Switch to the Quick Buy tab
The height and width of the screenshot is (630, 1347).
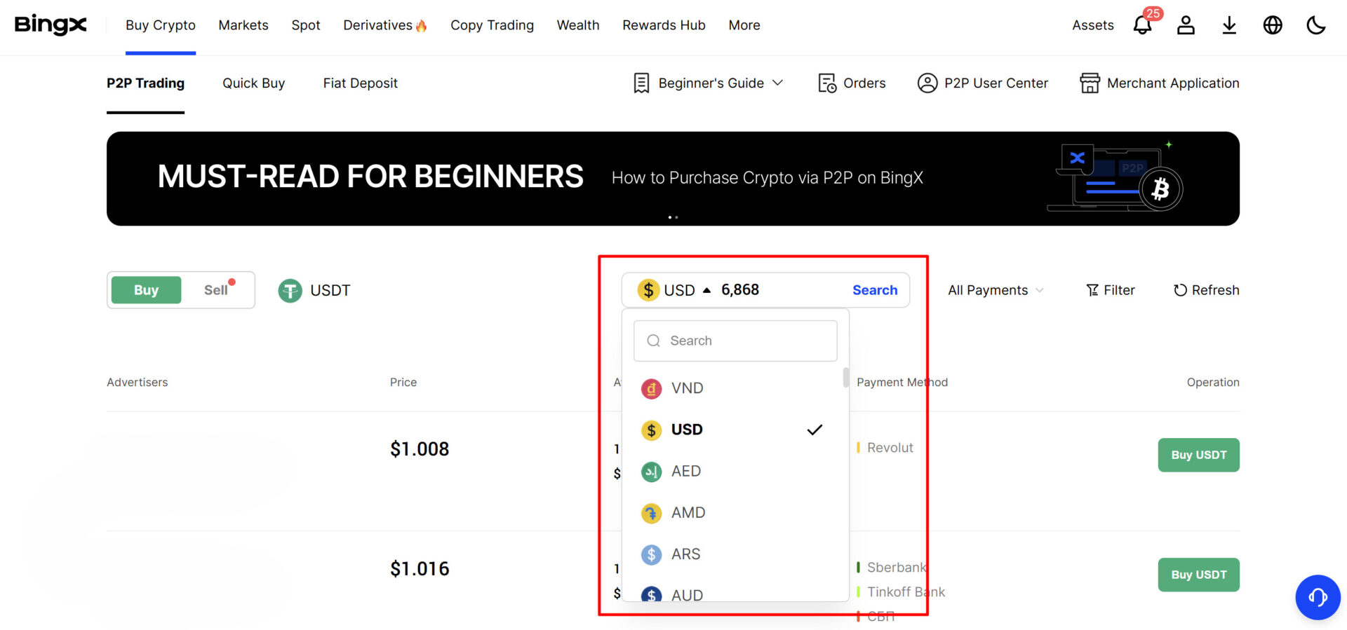tap(253, 83)
